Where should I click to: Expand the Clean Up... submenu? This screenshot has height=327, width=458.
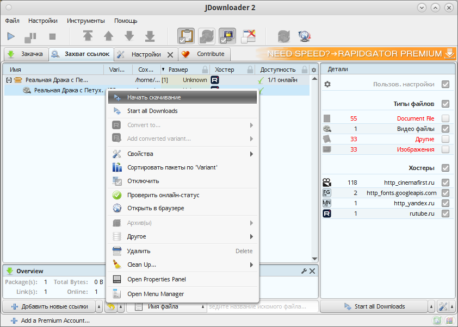click(x=182, y=265)
